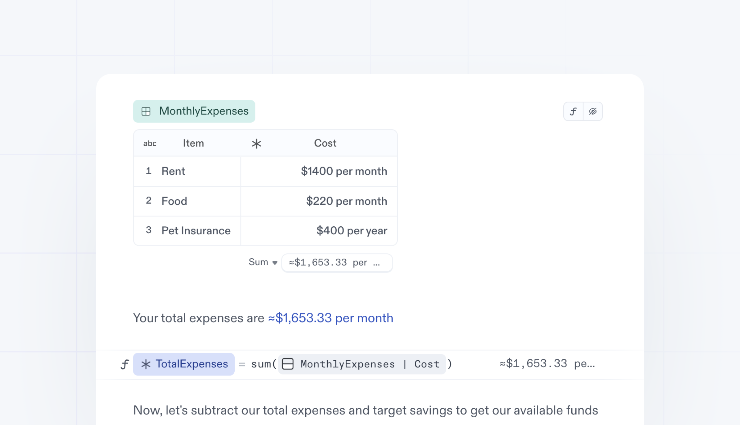Click the TotalExpenses variable name chip
740x425 pixels.
tap(191, 364)
